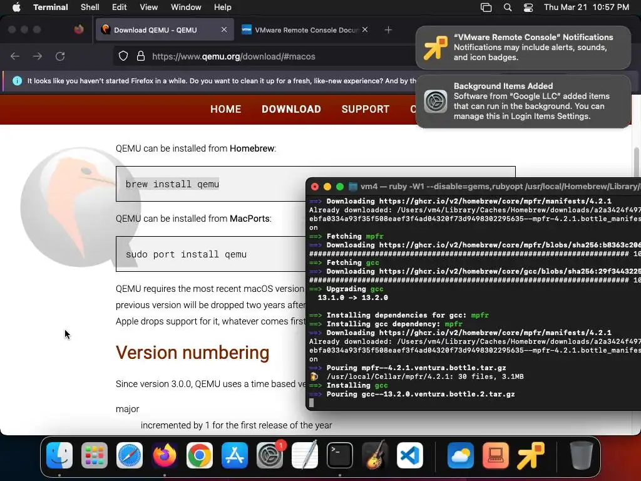The height and width of the screenshot is (481, 641).
Task: Click Firefox View icon in tab bar
Action: (79, 29)
